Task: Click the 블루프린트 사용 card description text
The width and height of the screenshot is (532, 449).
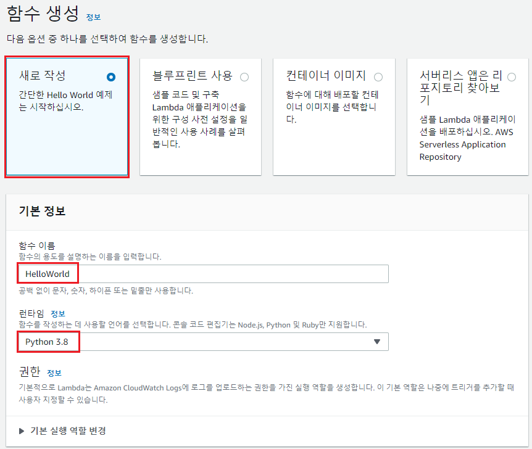Action: click(x=199, y=119)
